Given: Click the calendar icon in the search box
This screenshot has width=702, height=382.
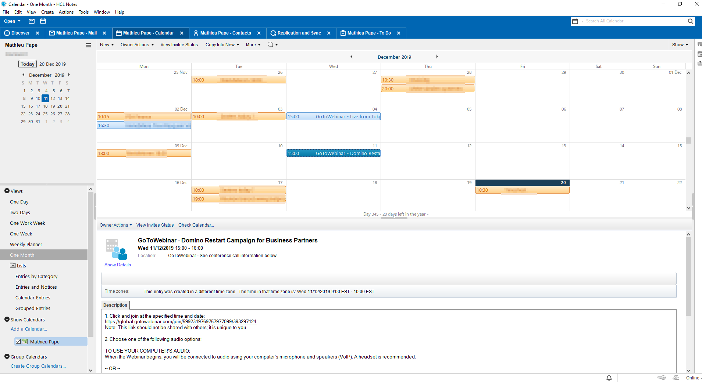Looking at the screenshot, I should (x=575, y=21).
